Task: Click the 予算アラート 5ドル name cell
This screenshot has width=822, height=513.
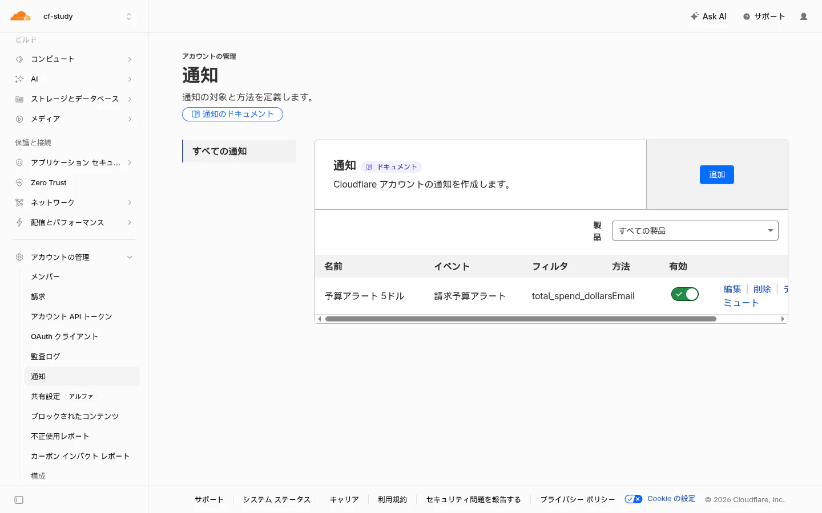Action: click(x=364, y=296)
